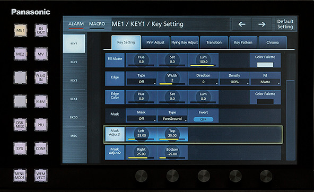The height and width of the screenshot is (192, 314).
Task: Switch to the Key Pattern tab
Action: tap(243, 42)
